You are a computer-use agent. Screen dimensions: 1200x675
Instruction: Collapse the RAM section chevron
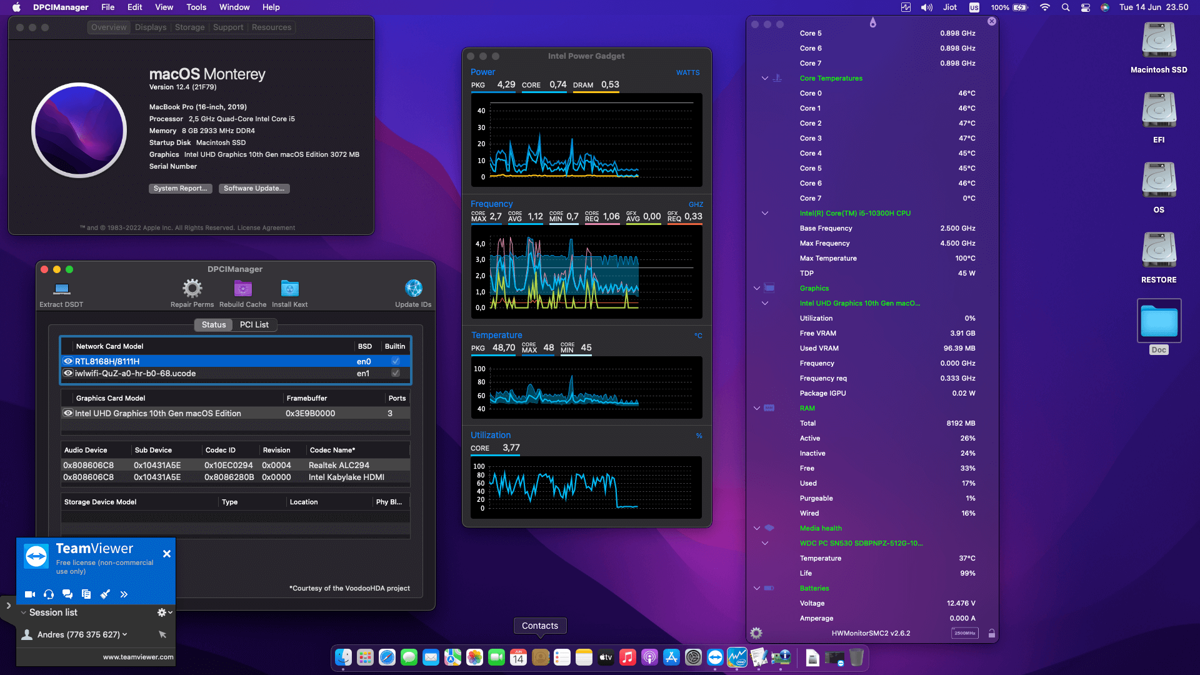tap(757, 408)
